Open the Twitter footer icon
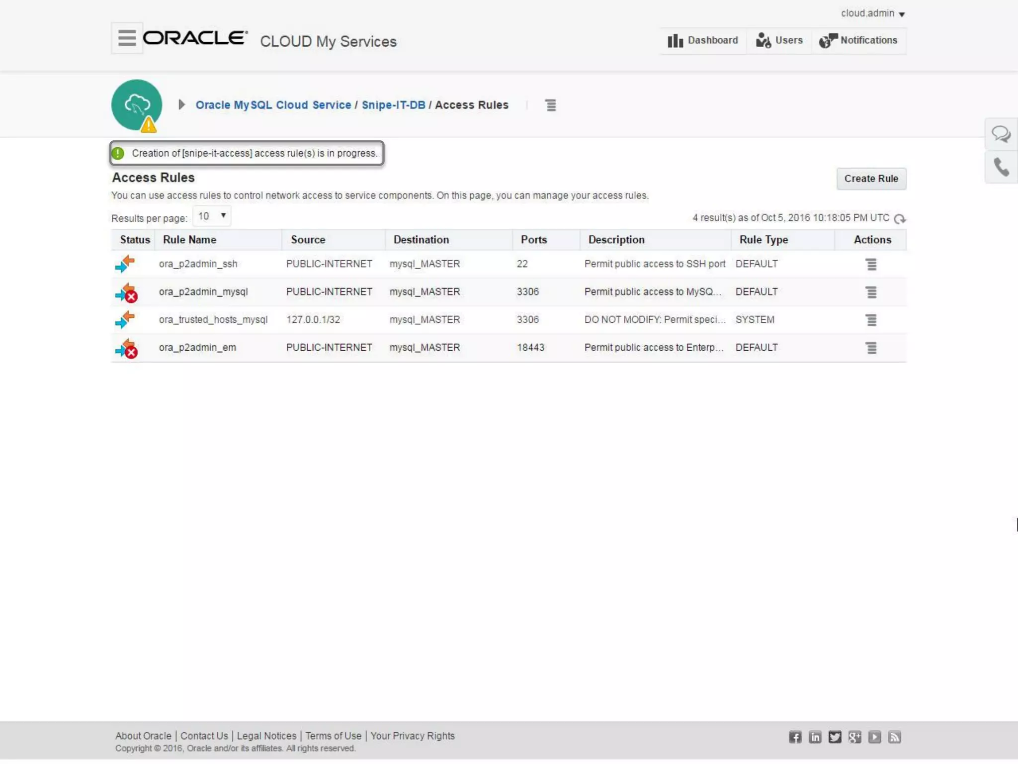 point(835,737)
